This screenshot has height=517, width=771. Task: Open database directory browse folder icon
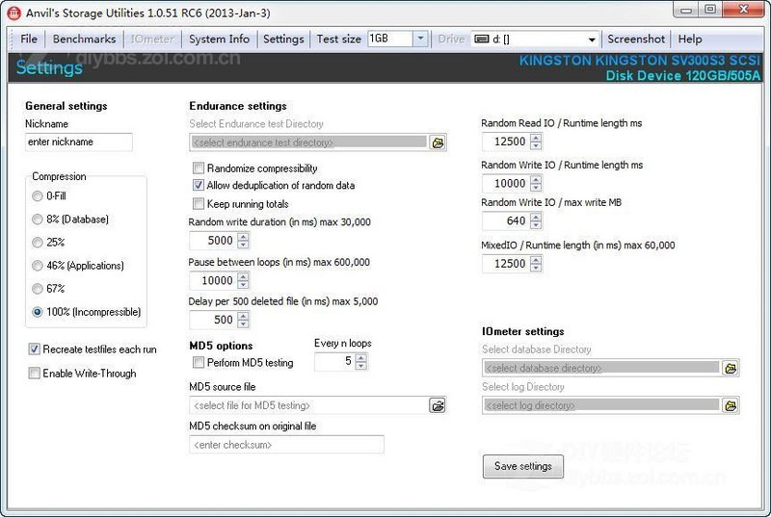[x=731, y=368]
